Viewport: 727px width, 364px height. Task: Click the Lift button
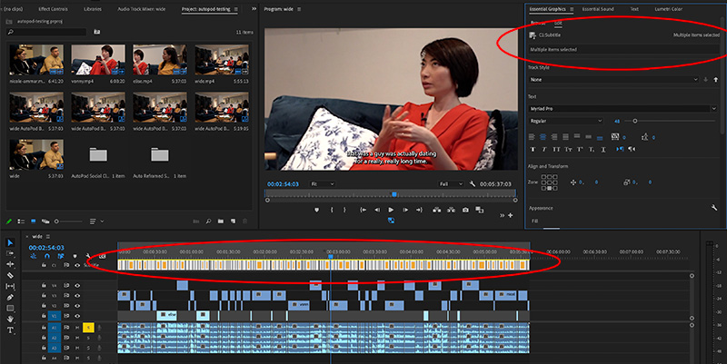click(437, 210)
